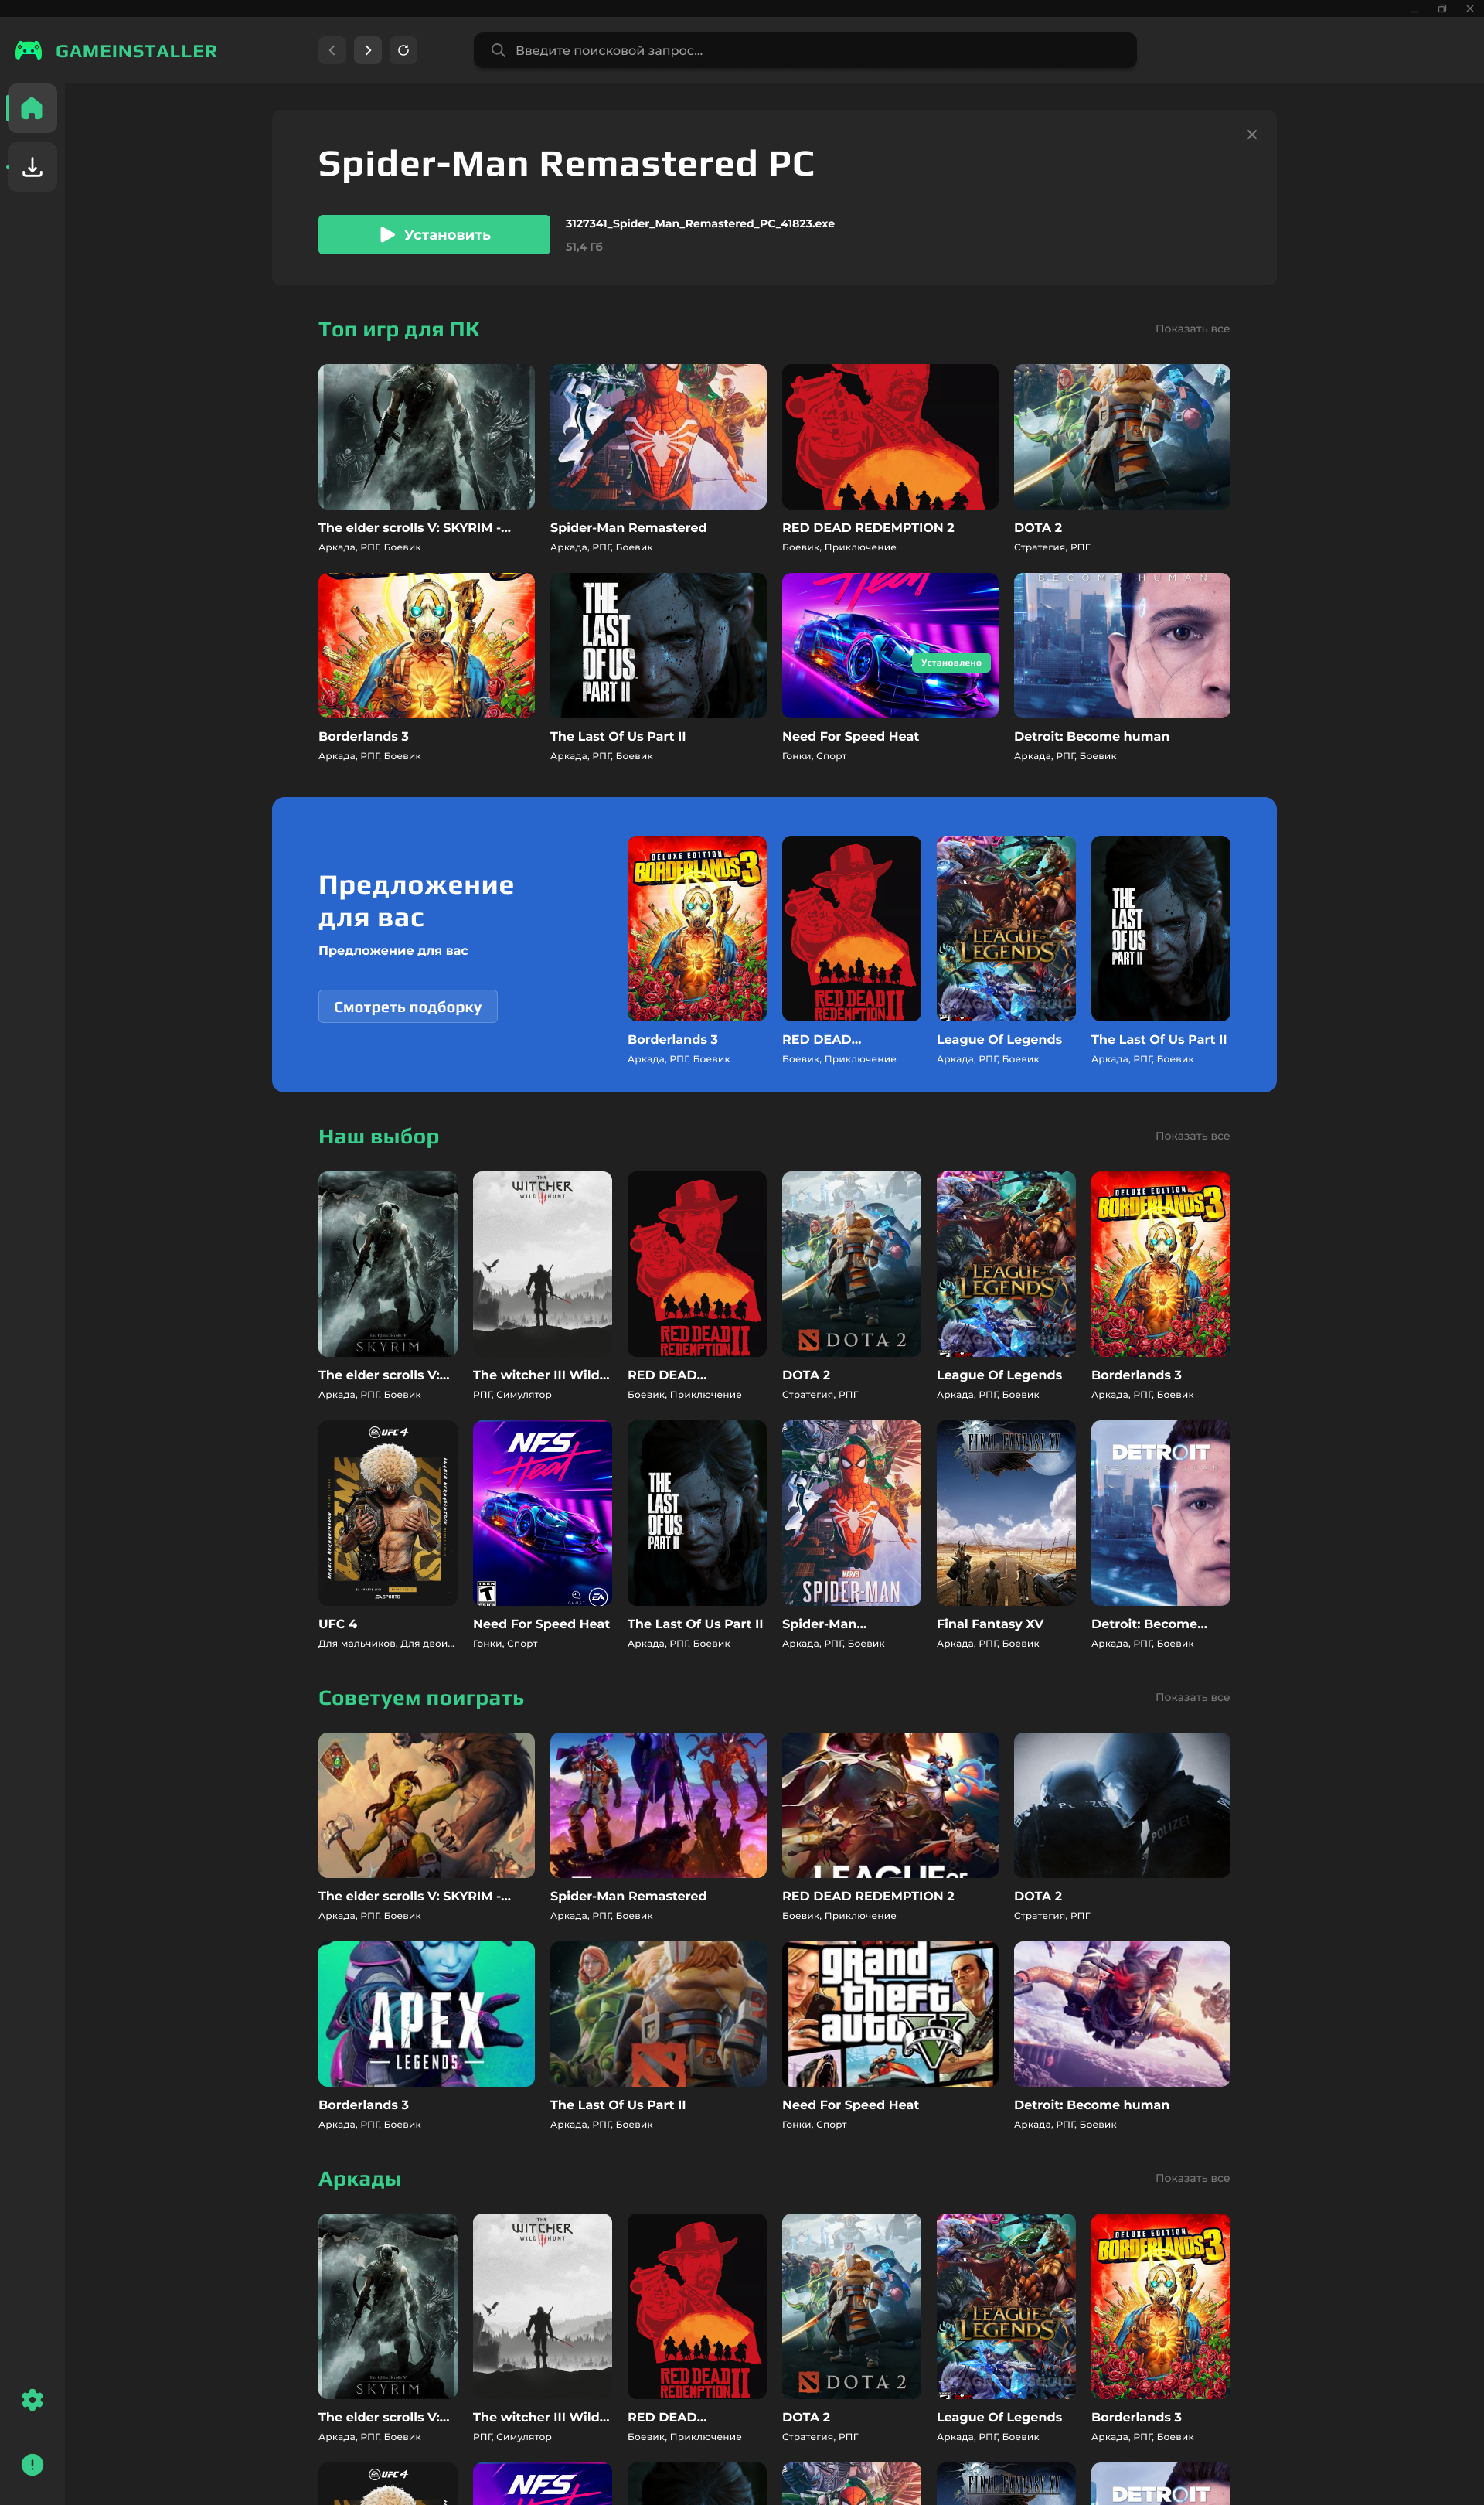Open Skyrim thumbnail in Топ игр section
Viewport: 1484px width, 2505px height.
tap(426, 437)
